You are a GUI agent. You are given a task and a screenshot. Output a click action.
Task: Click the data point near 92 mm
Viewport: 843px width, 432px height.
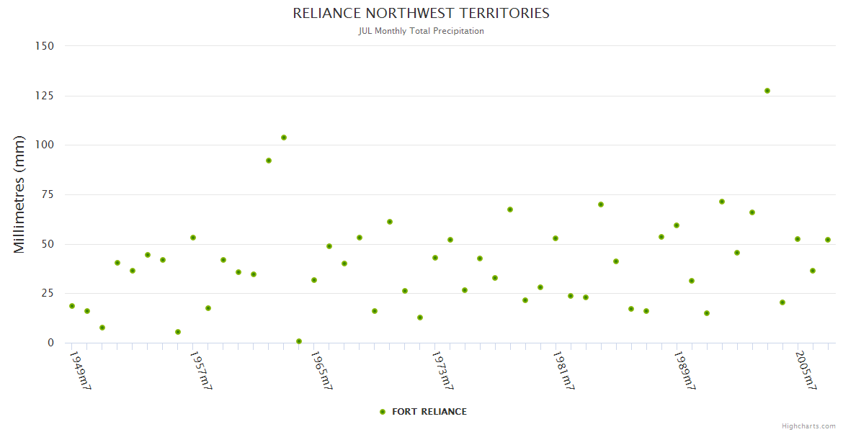[x=269, y=161]
